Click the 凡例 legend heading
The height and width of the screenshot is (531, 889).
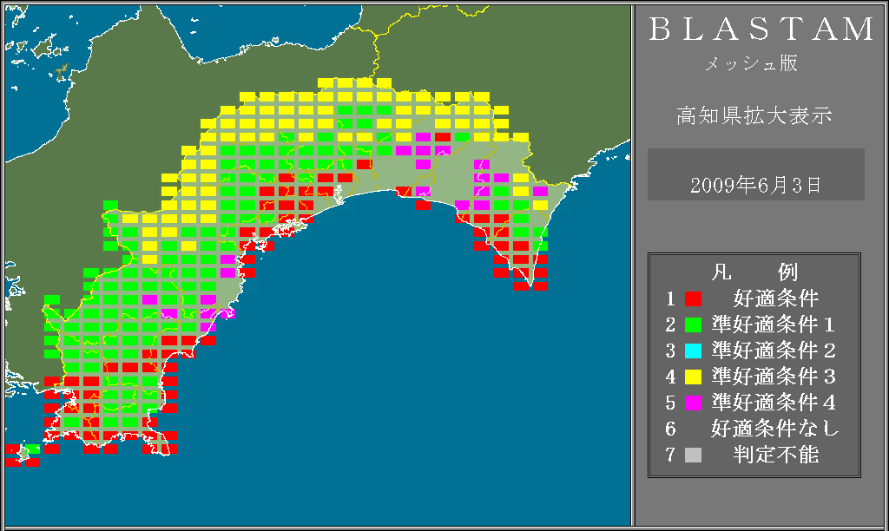click(754, 272)
